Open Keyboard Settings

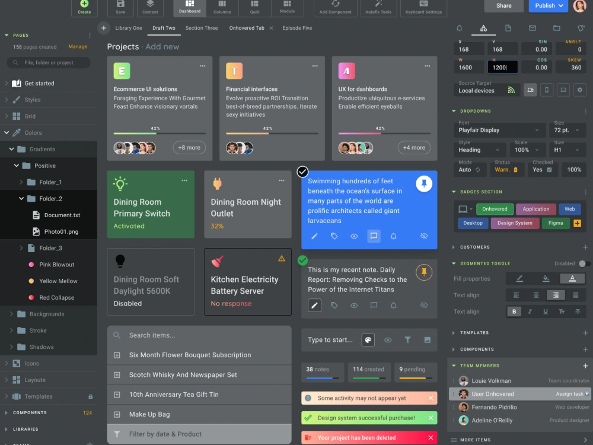(x=423, y=7)
